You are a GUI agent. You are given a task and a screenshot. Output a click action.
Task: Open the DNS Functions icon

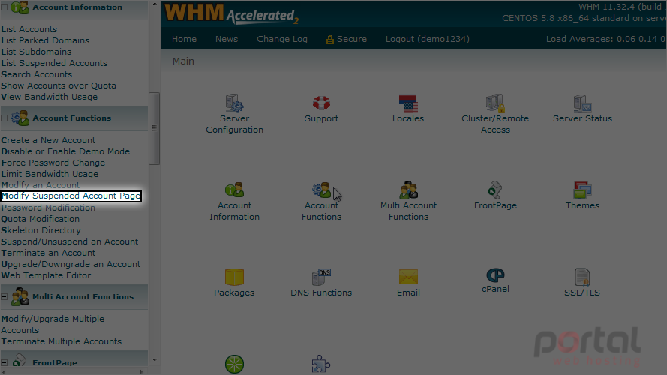(x=321, y=277)
